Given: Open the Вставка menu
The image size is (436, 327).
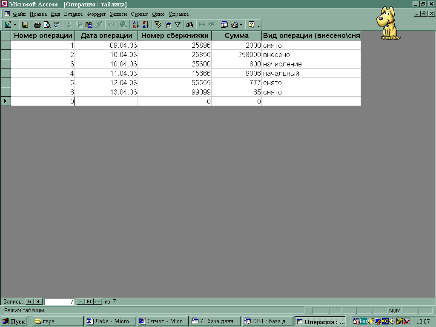Looking at the screenshot, I should (x=73, y=14).
